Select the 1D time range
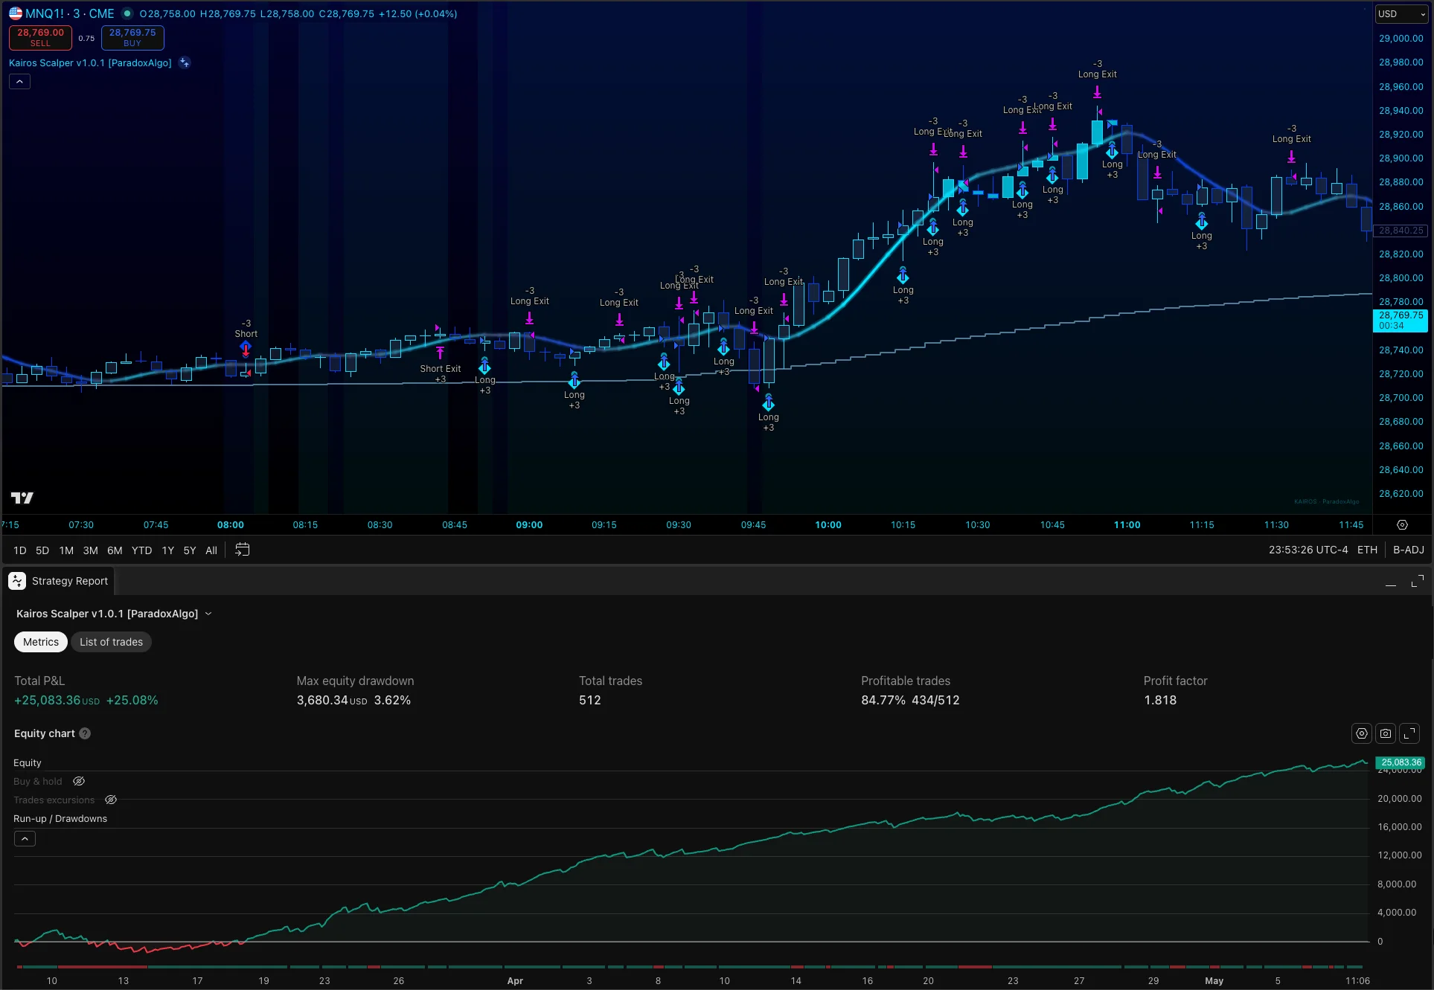This screenshot has width=1434, height=990. 20,550
